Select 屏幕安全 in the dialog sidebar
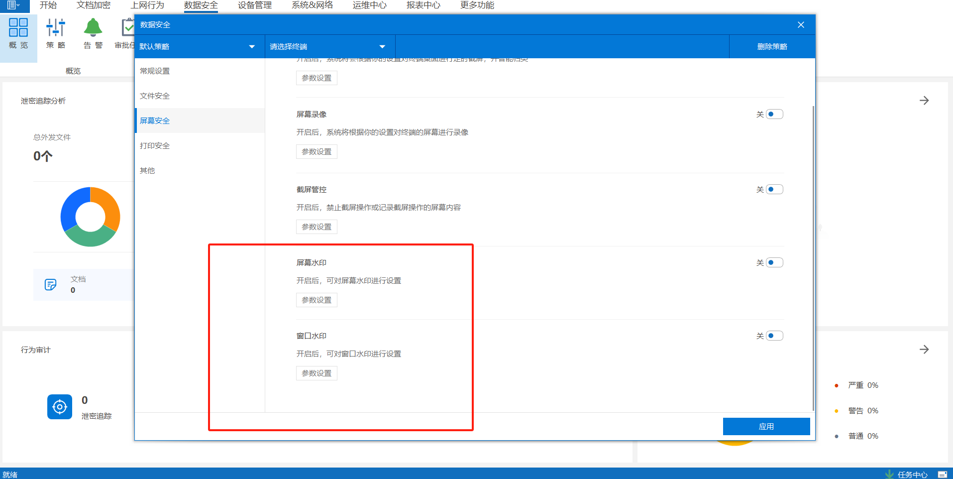Viewport: 953px width, 479px height. (x=200, y=121)
